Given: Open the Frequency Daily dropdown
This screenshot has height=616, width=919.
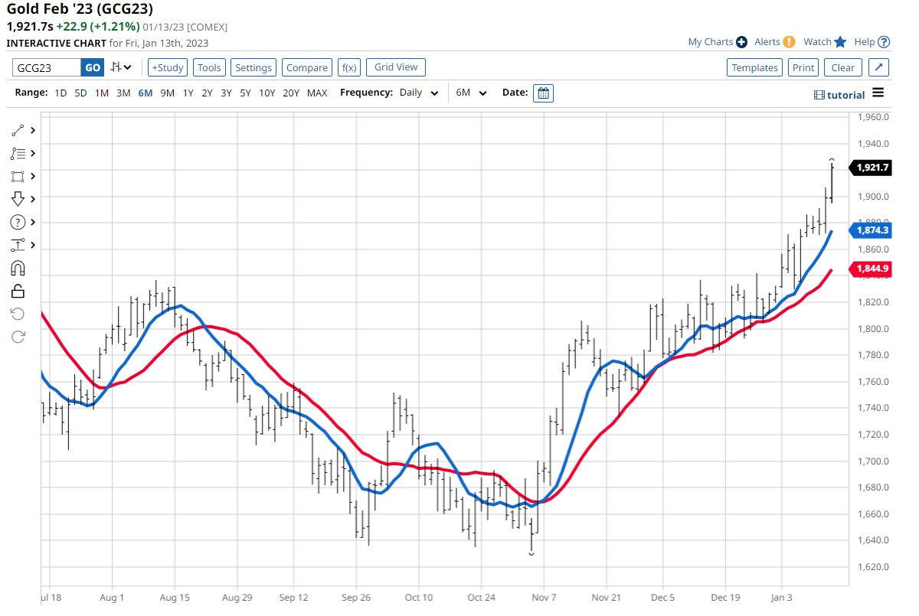Looking at the screenshot, I should pos(419,93).
